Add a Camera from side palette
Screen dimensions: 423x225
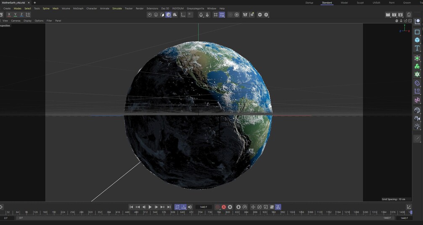(x=417, y=118)
